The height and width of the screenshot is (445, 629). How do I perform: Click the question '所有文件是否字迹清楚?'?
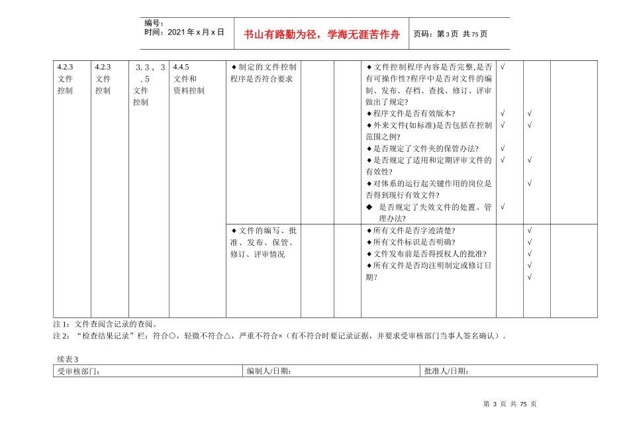coord(411,230)
